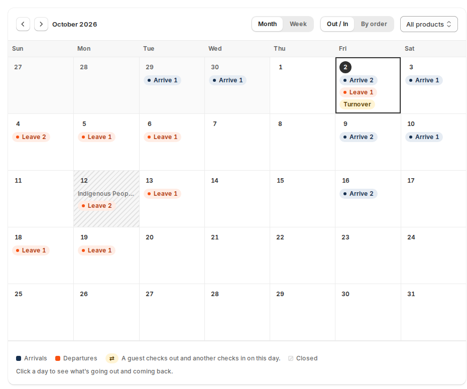Click Arrive 1 on Saturday October 3
This screenshot has width=467, height=389.
(x=424, y=80)
